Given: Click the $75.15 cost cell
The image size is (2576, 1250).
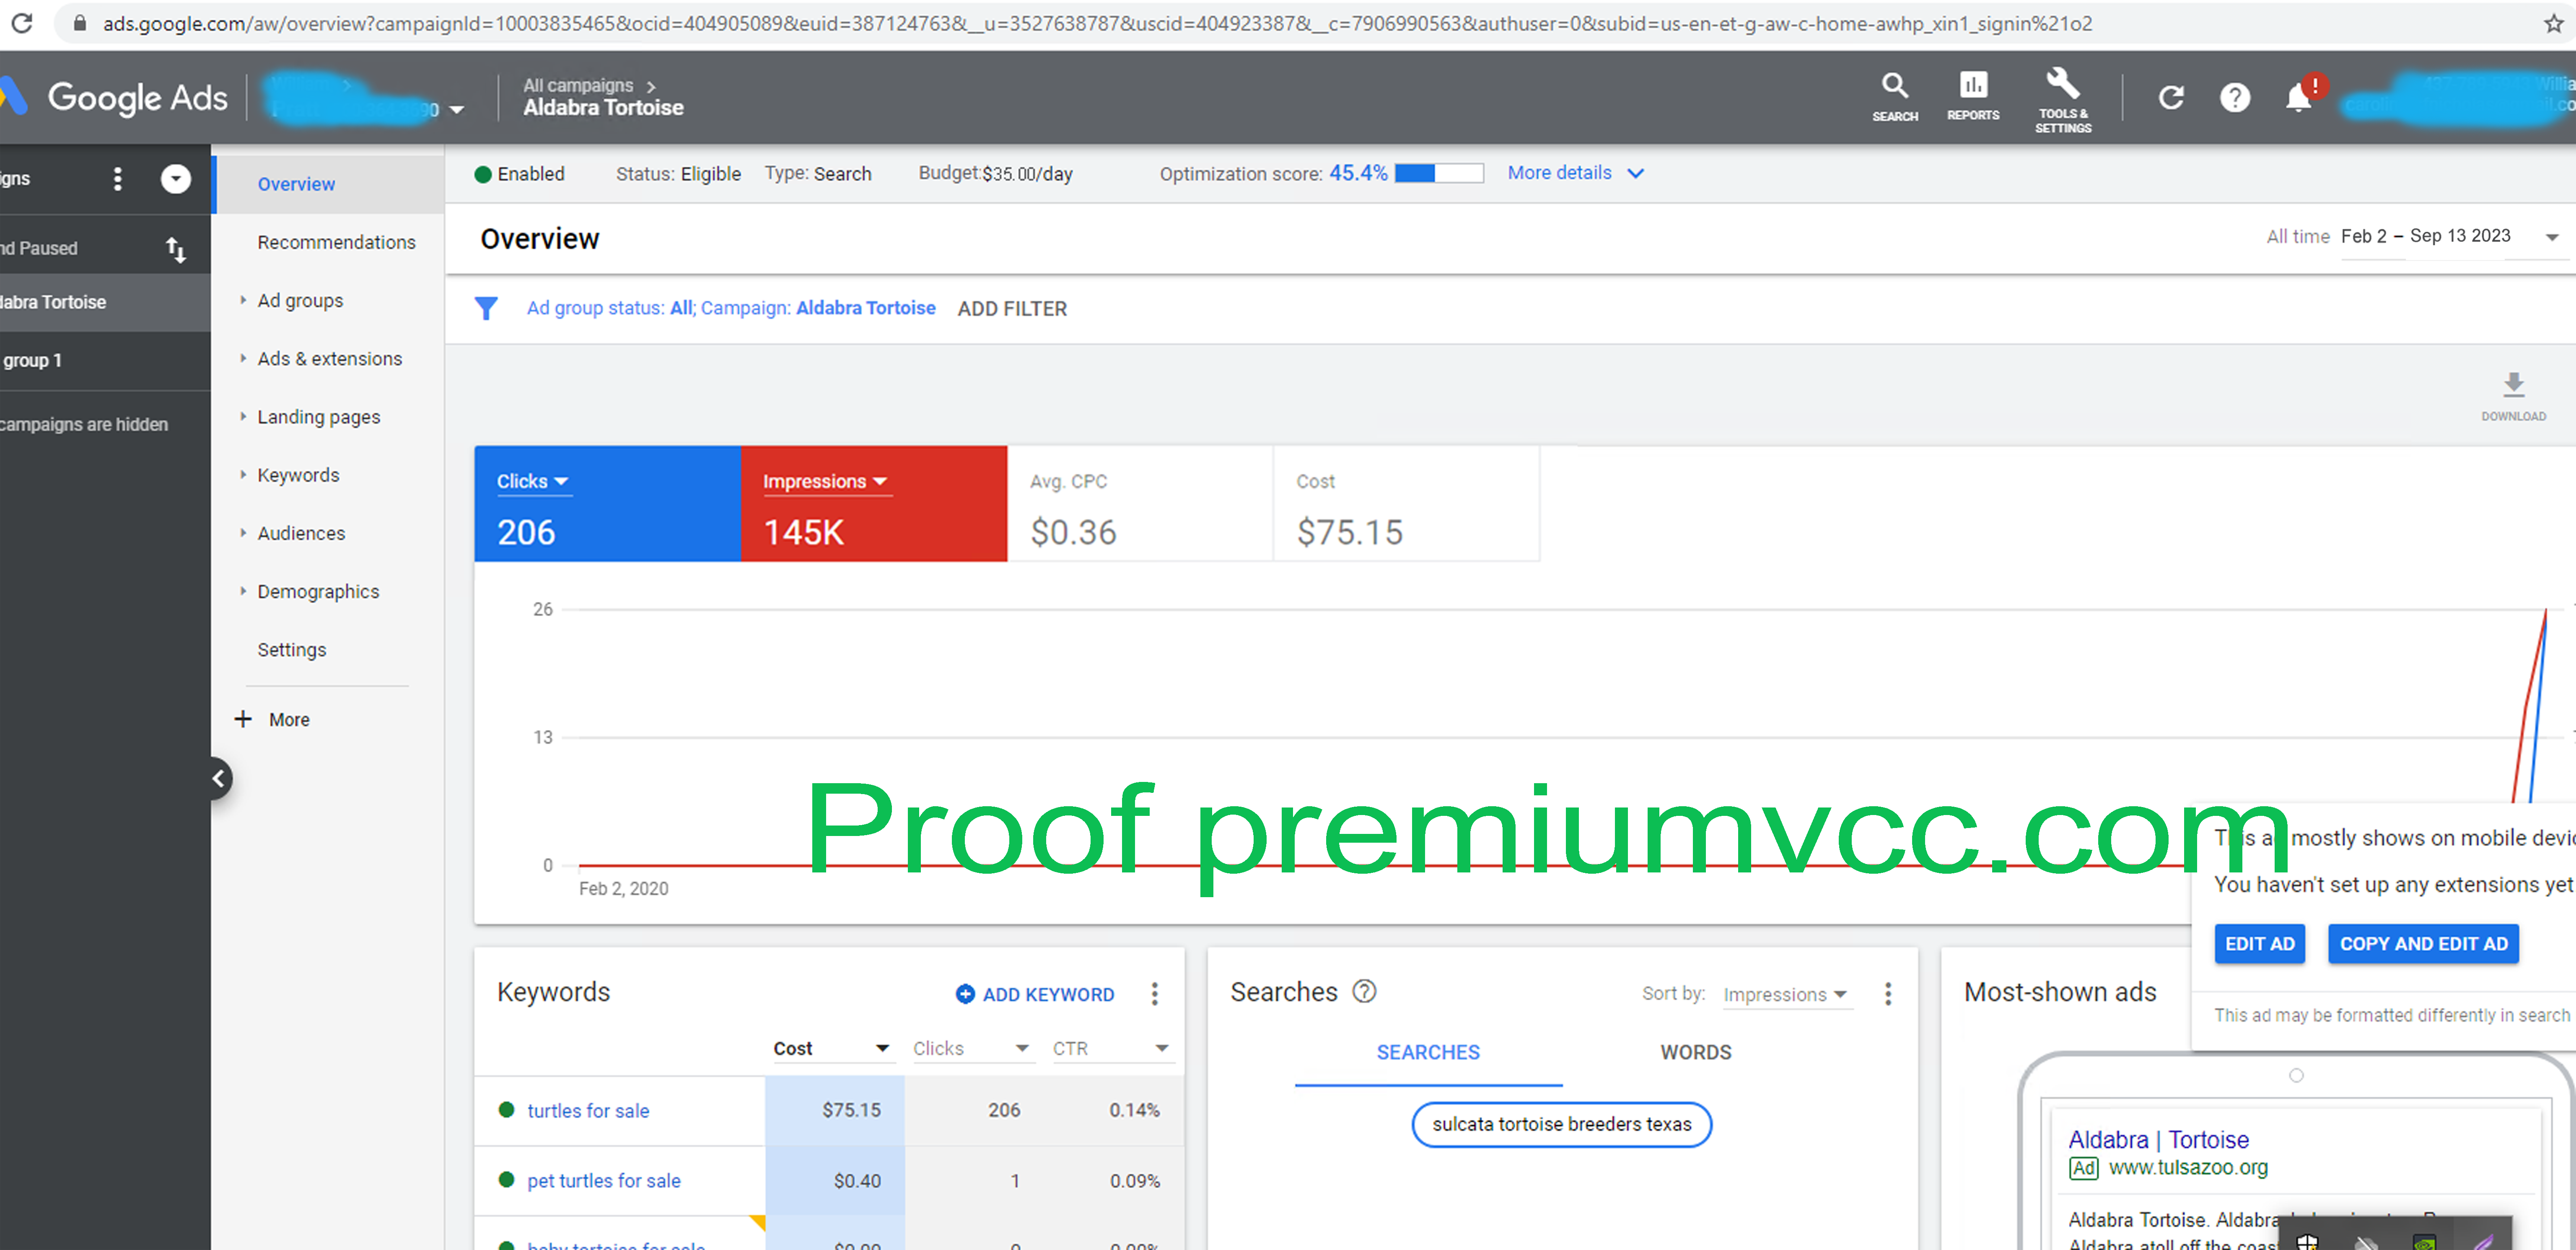Looking at the screenshot, I should (834, 1110).
